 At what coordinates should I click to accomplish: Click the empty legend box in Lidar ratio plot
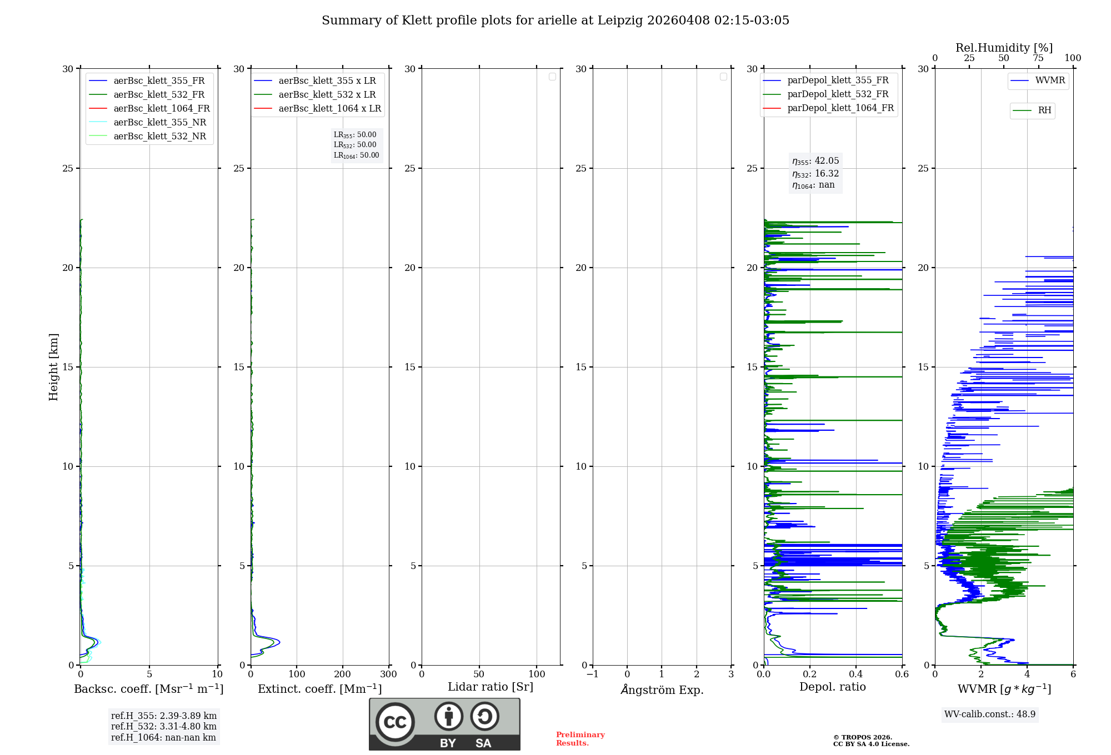(552, 77)
